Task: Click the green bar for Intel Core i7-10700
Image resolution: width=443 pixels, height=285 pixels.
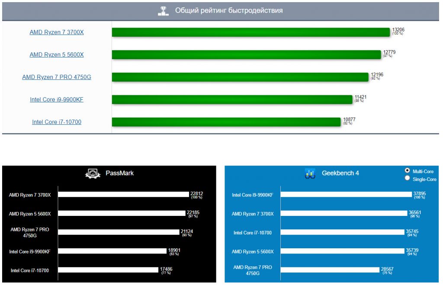Action: point(226,122)
